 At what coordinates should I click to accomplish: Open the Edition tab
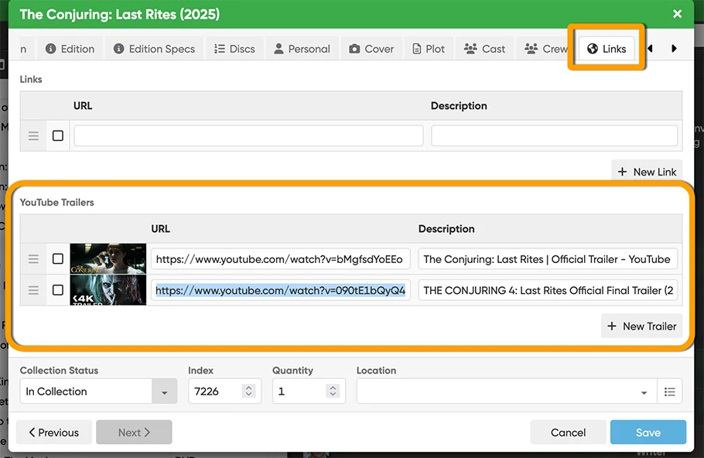(x=70, y=49)
